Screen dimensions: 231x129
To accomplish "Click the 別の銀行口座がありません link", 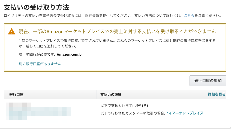I will click(x=40, y=64).
